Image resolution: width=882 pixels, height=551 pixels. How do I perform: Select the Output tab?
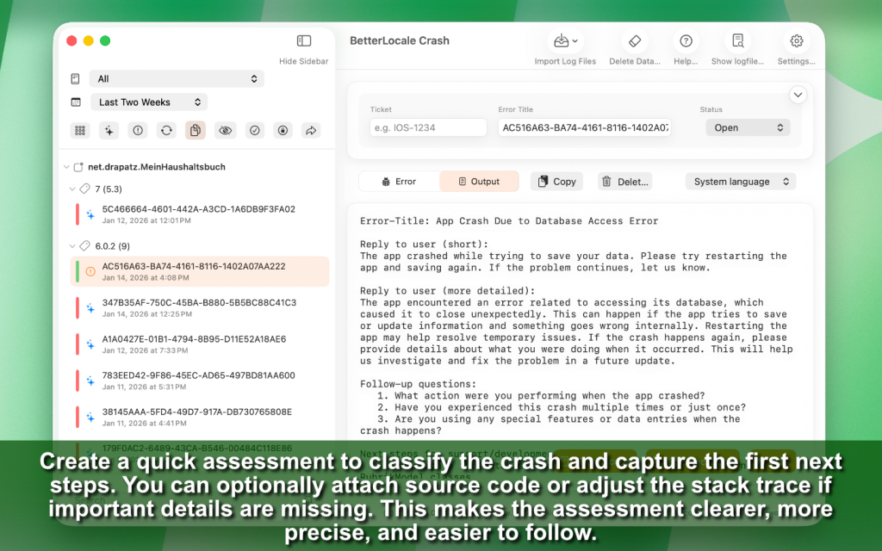(x=479, y=182)
